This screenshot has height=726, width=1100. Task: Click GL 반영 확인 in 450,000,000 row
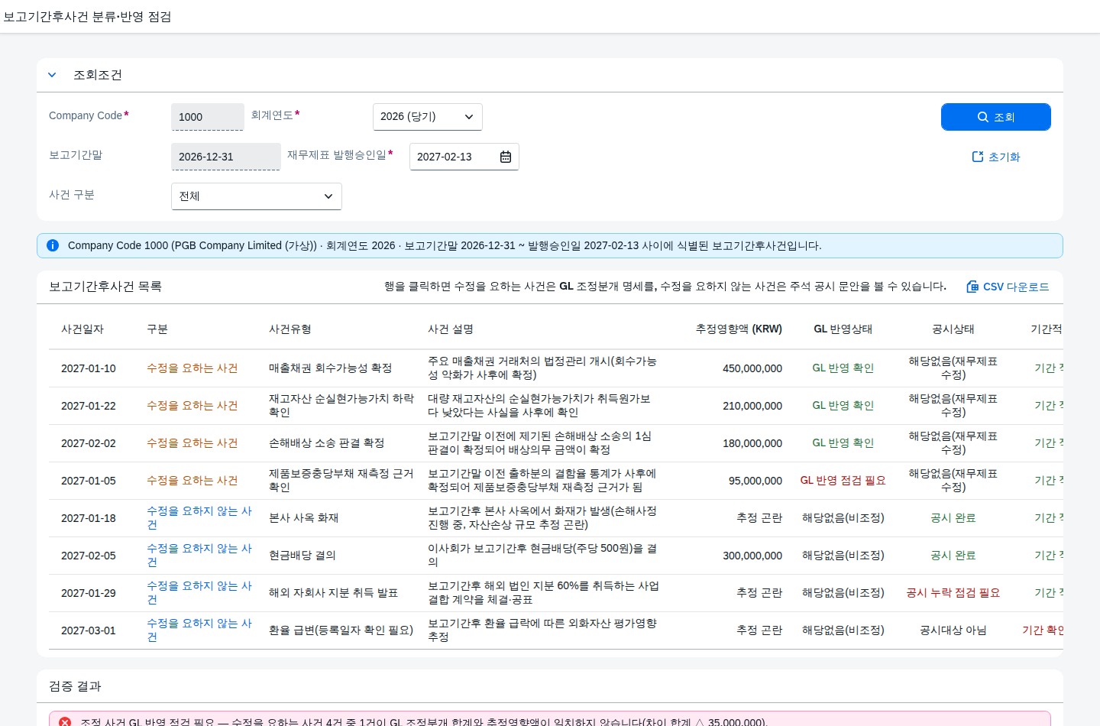843,368
